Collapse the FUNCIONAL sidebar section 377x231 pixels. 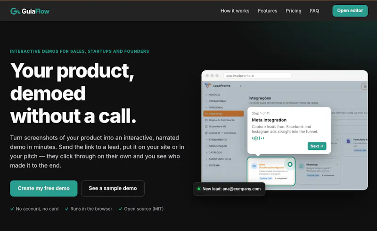click(214, 107)
